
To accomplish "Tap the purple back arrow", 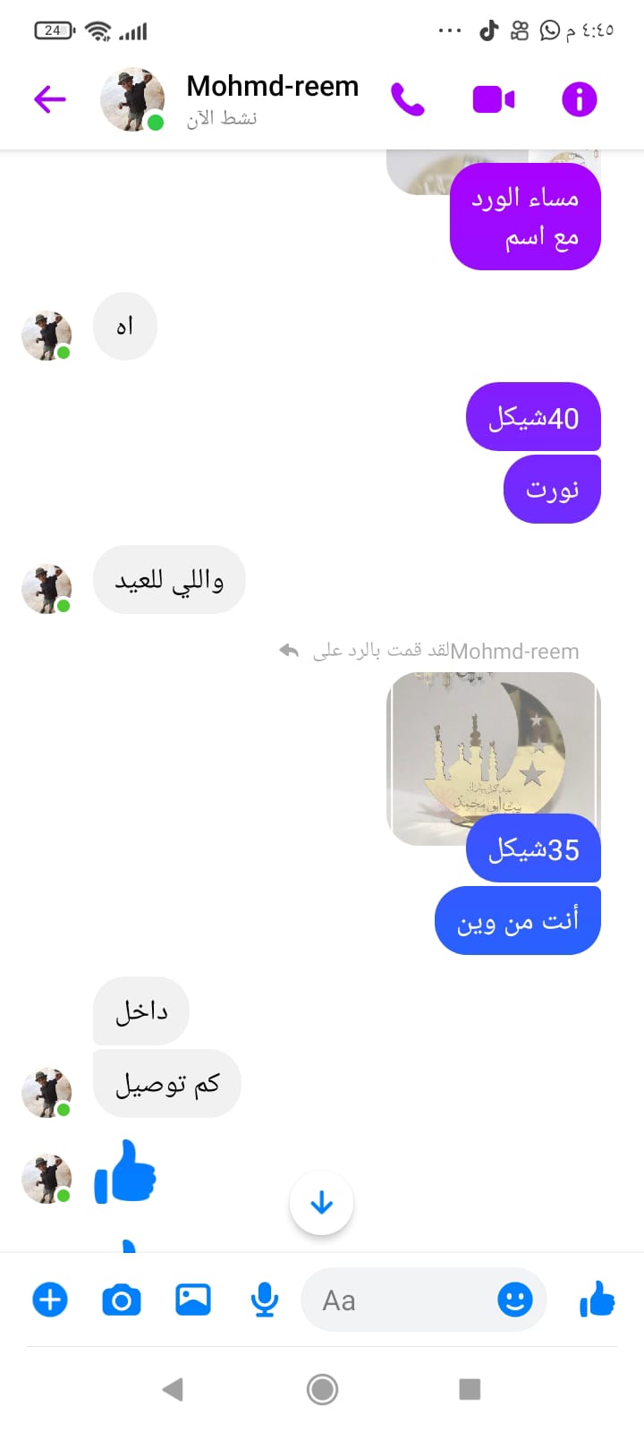I will tap(50, 98).
